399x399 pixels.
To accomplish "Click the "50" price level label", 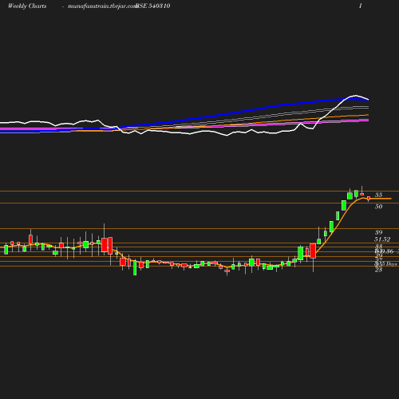I will 378,207.
